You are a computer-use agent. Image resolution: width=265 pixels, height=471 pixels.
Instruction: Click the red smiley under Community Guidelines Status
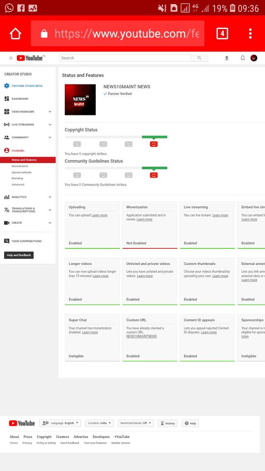(x=154, y=175)
